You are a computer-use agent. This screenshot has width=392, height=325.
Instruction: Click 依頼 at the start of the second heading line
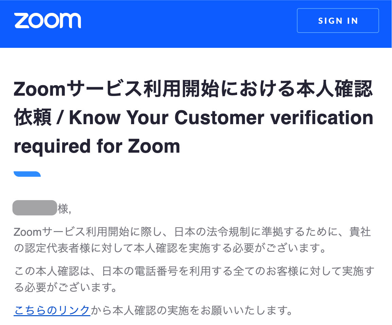tap(33, 117)
